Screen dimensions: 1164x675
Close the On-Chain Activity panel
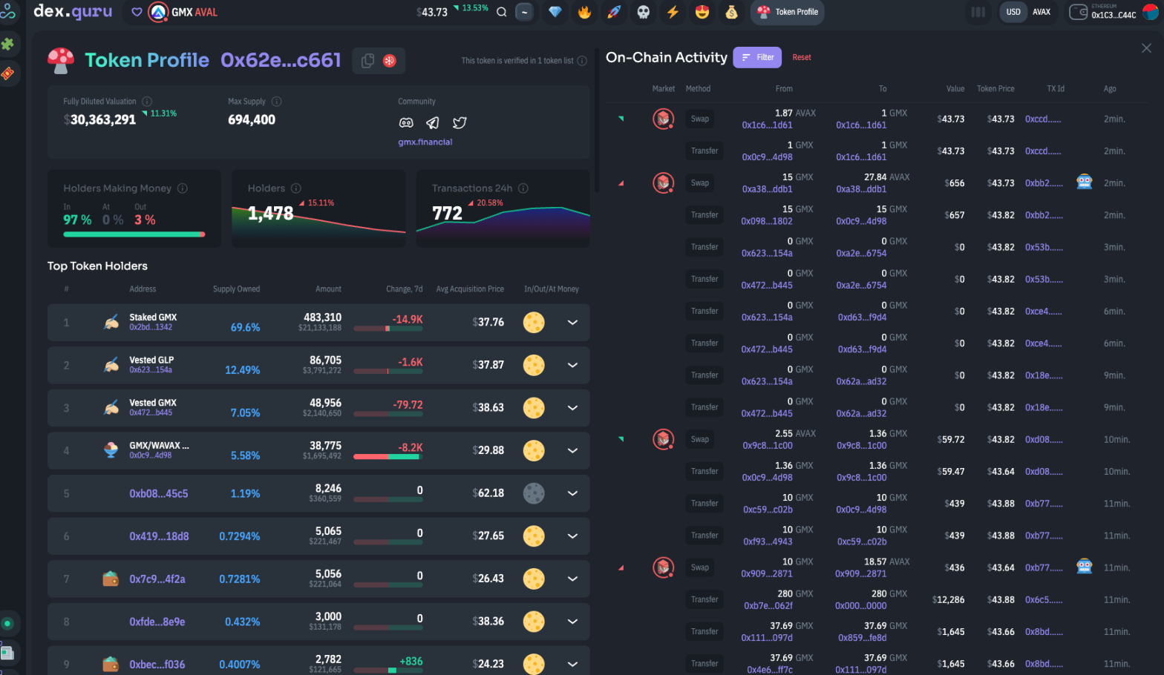tap(1146, 48)
